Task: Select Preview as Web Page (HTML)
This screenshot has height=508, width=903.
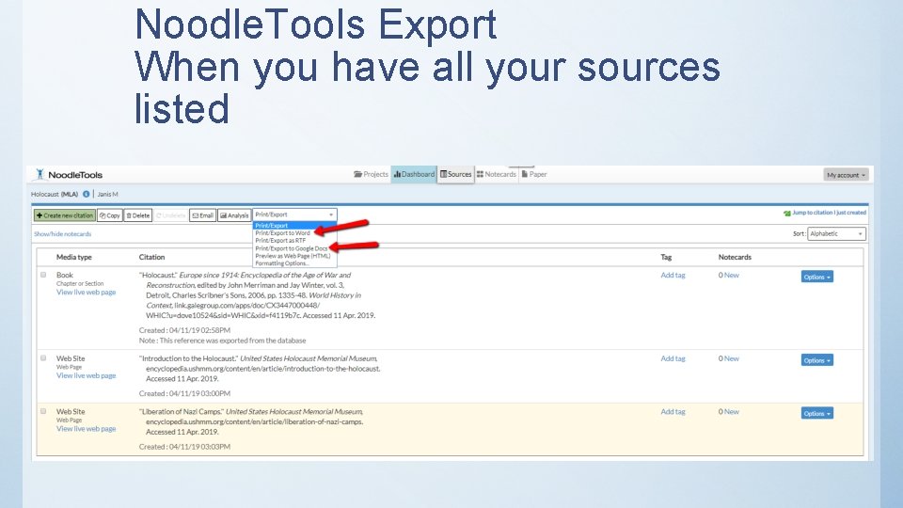Action: [293, 256]
